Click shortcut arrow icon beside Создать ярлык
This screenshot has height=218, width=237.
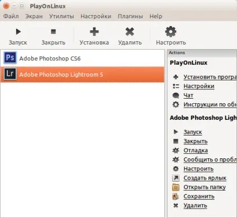tap(176, 178)
